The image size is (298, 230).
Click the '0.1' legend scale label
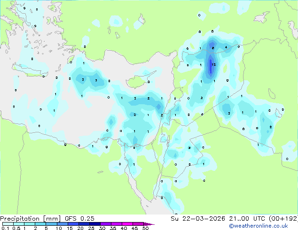click(5, 228)
